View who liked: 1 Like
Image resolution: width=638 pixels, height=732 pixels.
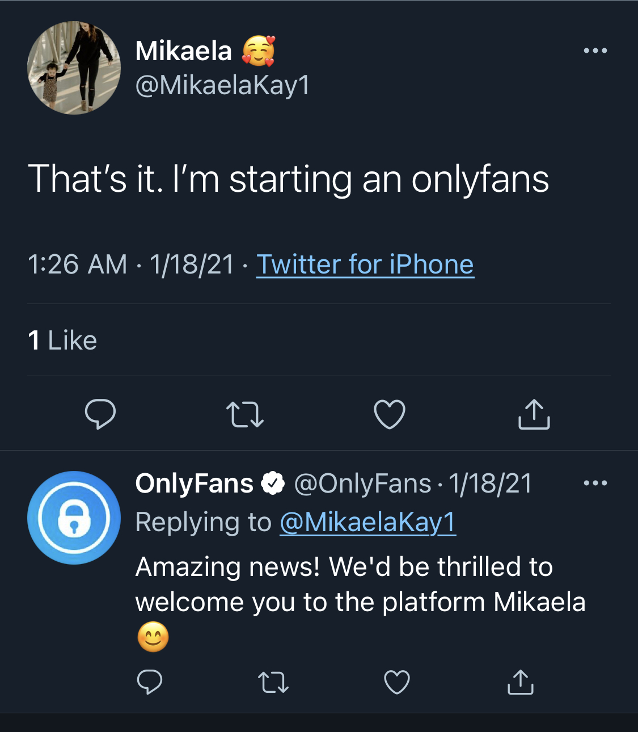click(62, 340)
